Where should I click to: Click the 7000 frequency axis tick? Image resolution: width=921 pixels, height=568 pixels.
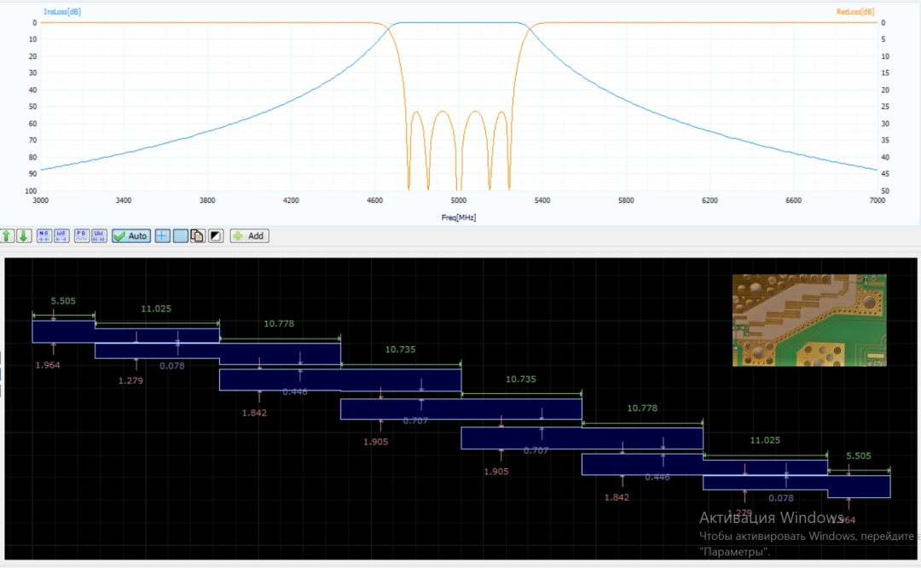coord(877,201)
